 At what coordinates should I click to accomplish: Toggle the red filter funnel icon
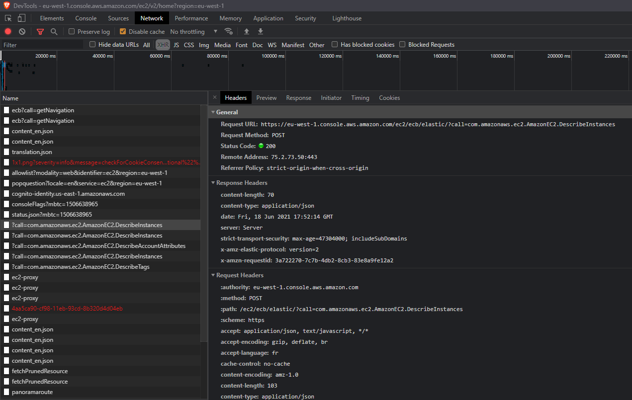40,31
